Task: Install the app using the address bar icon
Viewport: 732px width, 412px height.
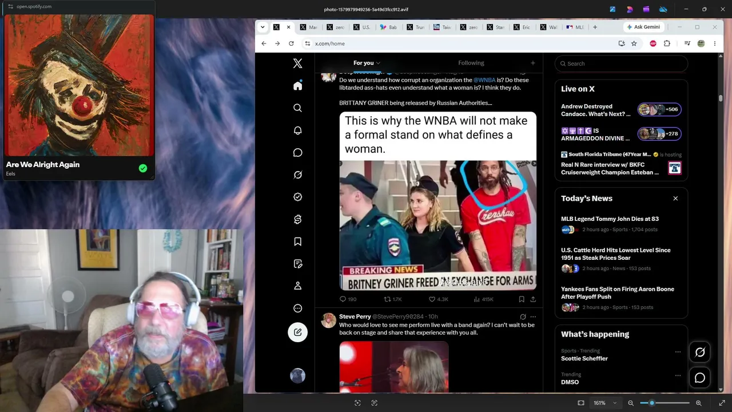Action: pos(622,43)
